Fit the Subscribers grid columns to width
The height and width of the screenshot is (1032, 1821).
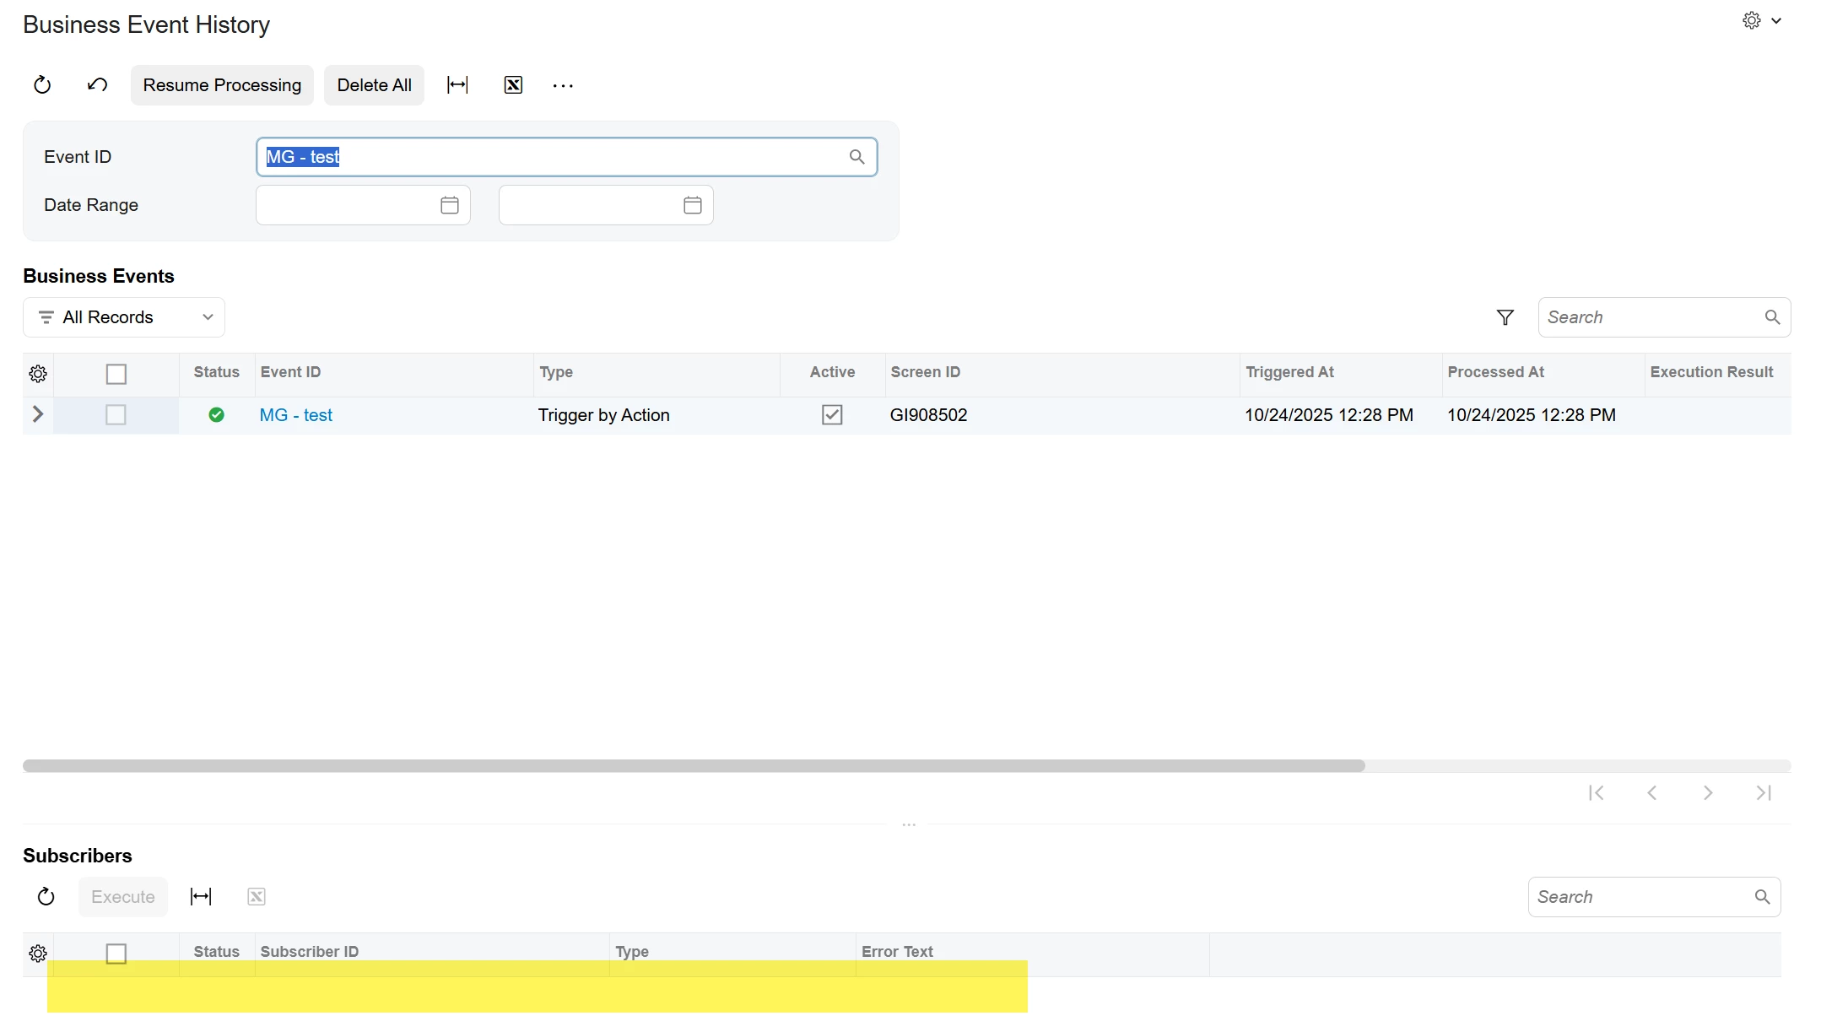tap(201, 897)
